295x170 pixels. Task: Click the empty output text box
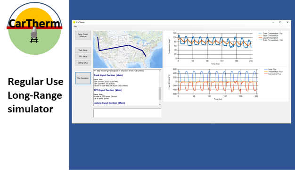click(x=127, y=113)
